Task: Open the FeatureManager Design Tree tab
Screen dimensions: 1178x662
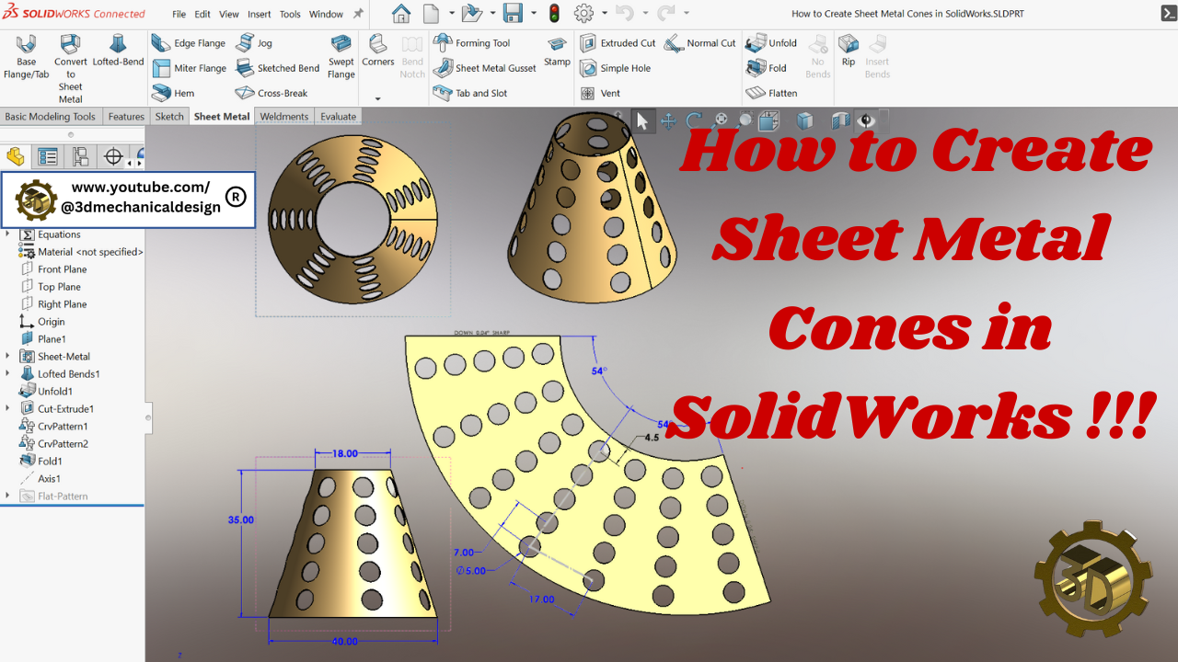Action: 15,156
